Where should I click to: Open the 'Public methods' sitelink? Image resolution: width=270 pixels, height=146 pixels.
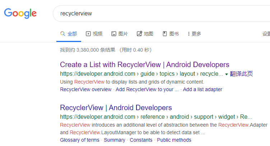click(174, 140)
